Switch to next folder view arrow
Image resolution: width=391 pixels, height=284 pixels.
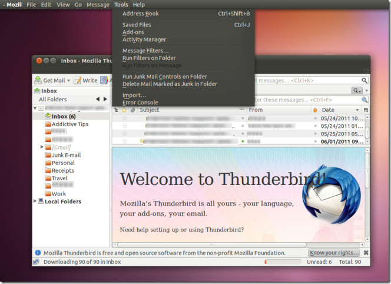coord(105,99)
